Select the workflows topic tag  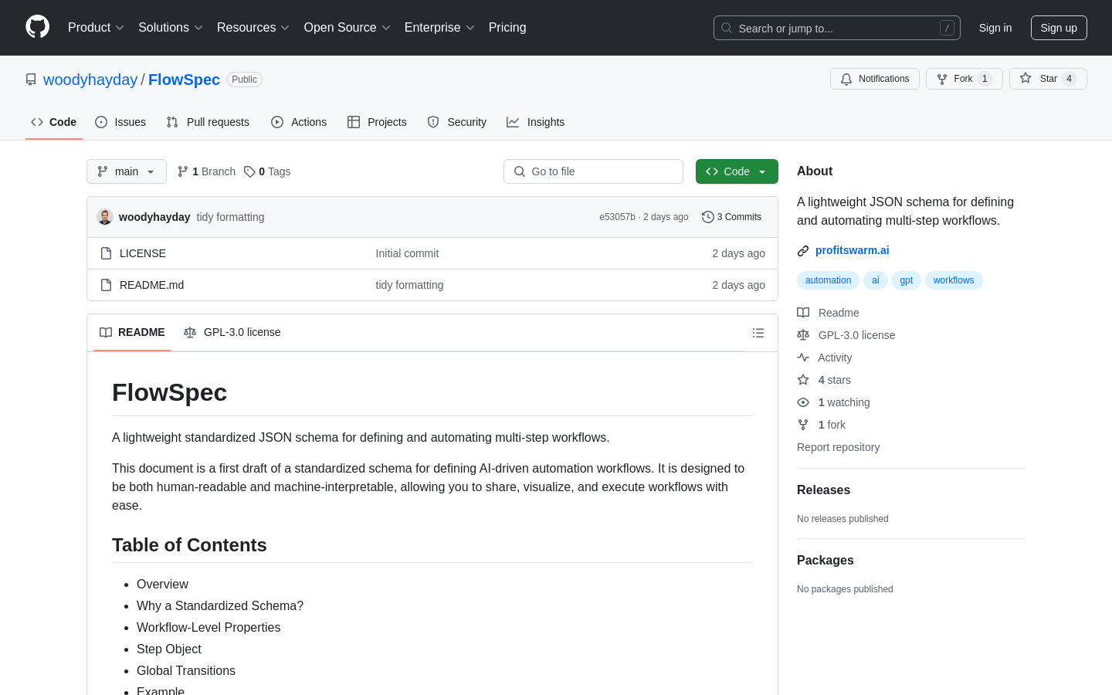coord(954,280)
